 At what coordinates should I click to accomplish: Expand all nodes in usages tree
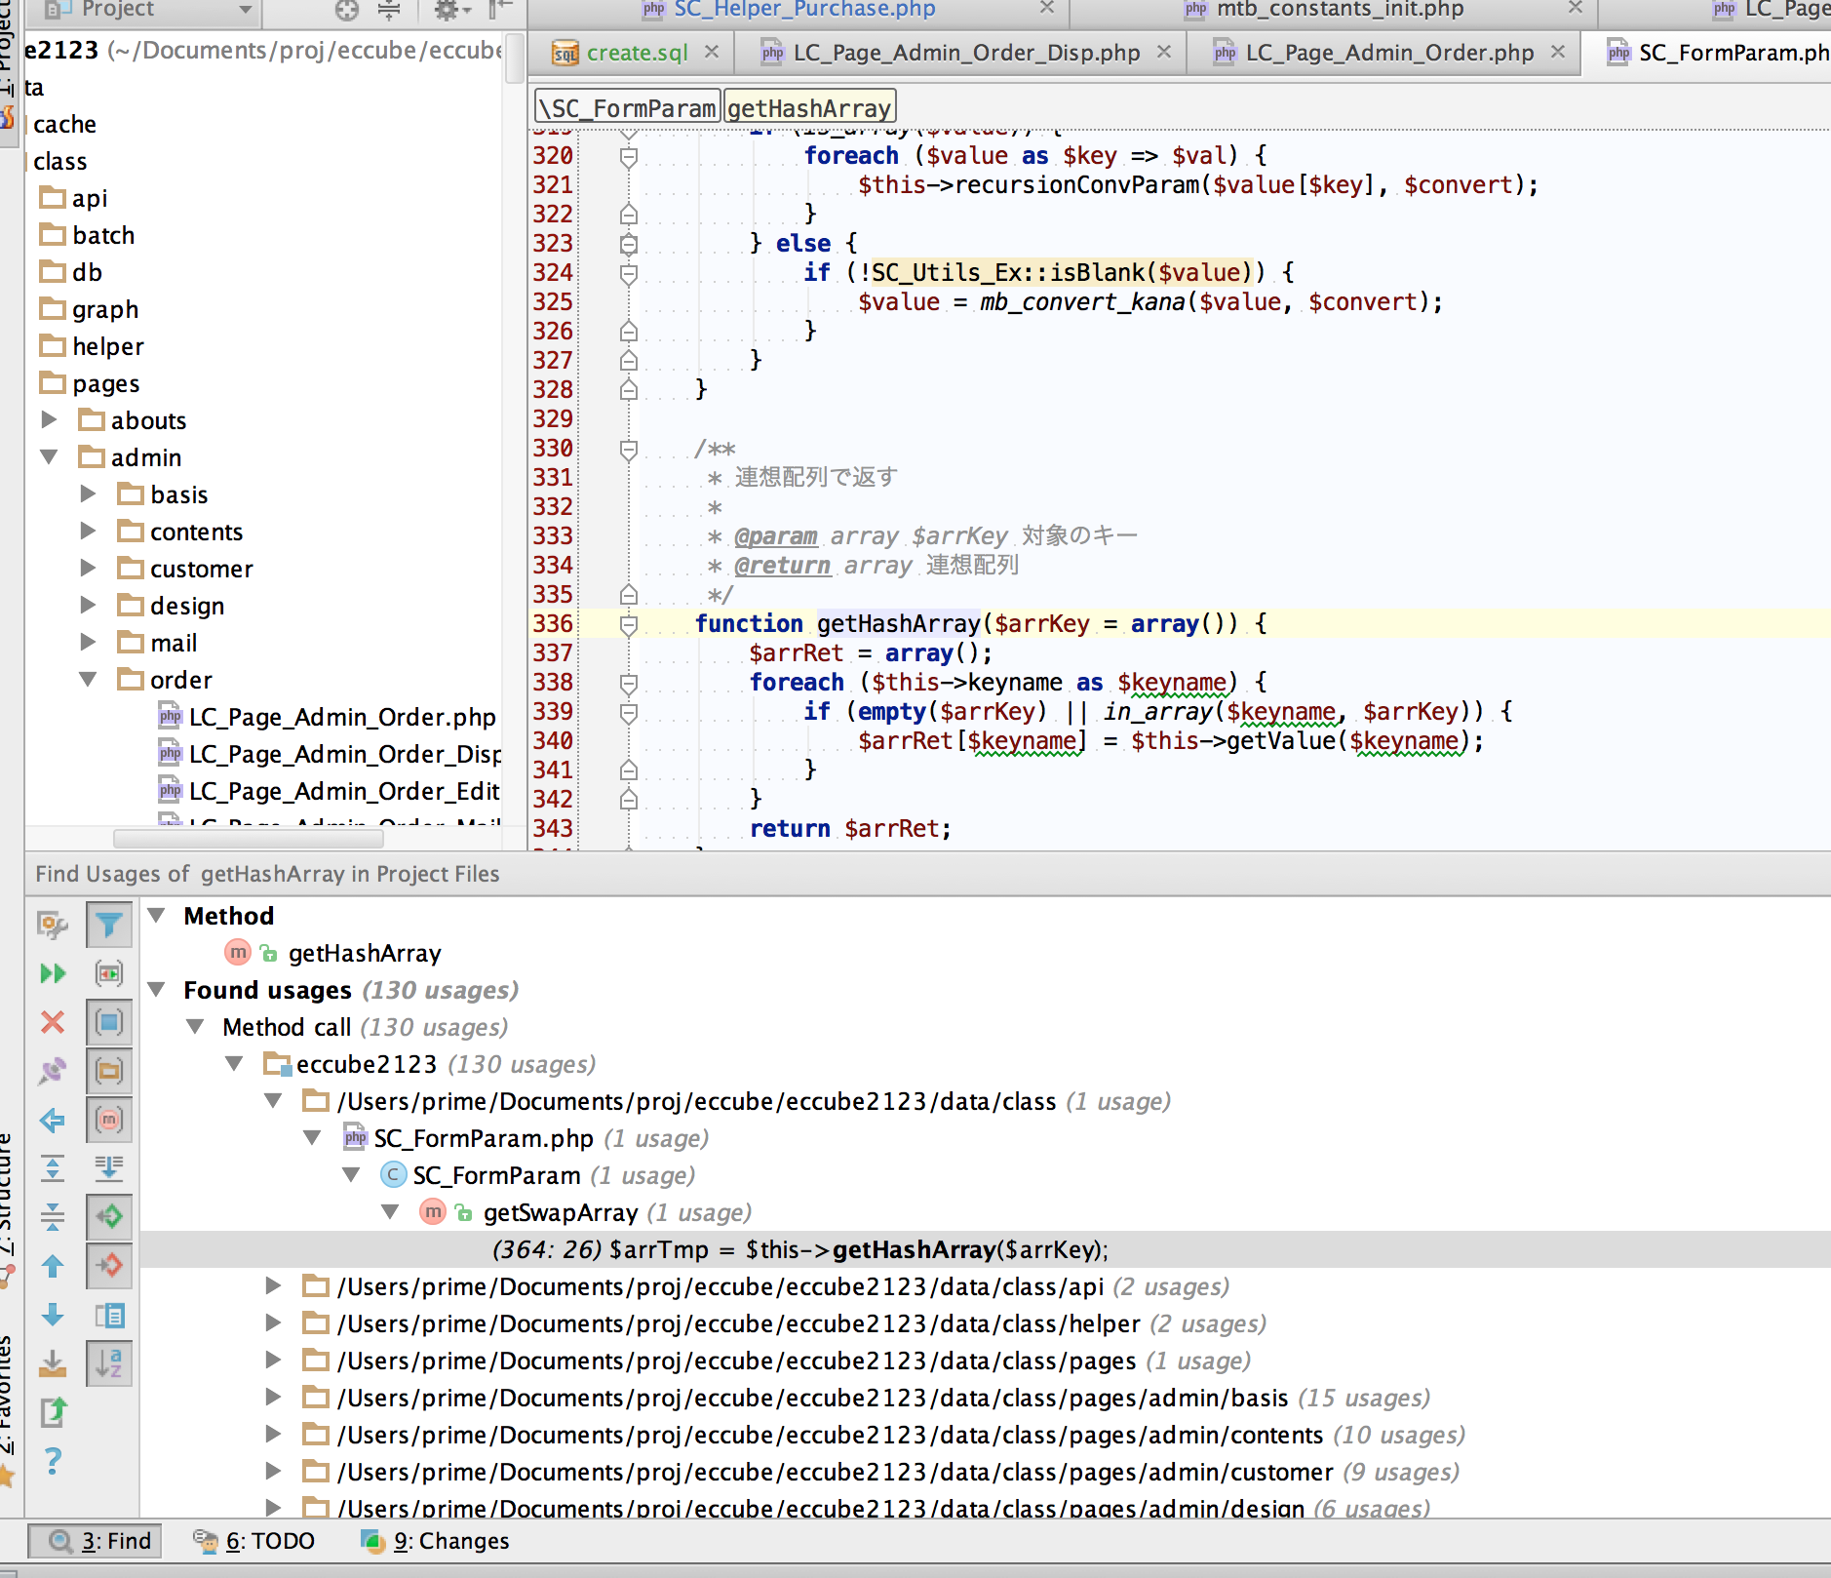click(53, 1168)
